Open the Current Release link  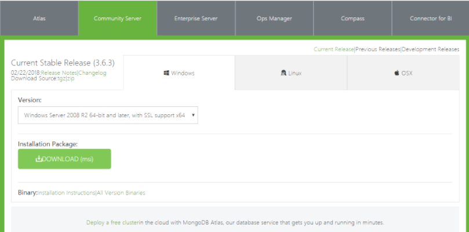pyautogui.click(x=333, y=49)
